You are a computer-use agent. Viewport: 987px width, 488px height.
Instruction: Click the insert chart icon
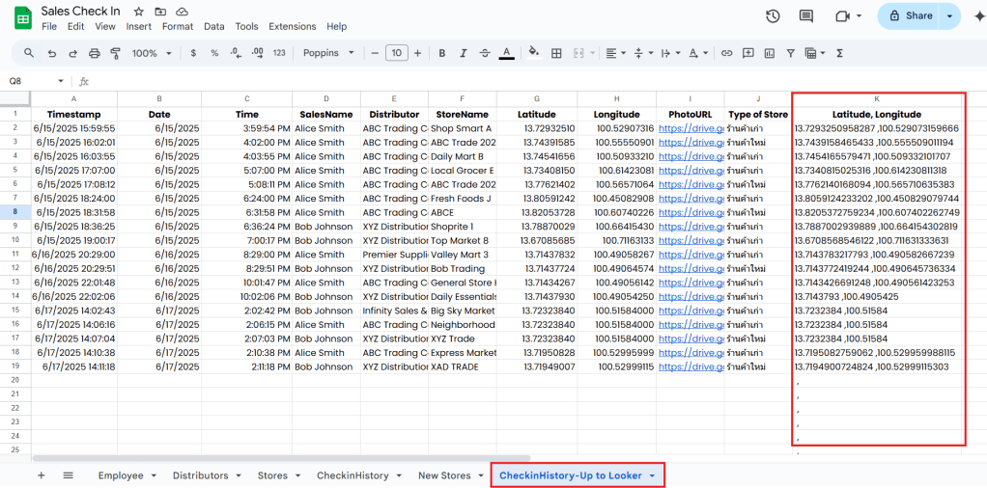(x=772, y=53)
